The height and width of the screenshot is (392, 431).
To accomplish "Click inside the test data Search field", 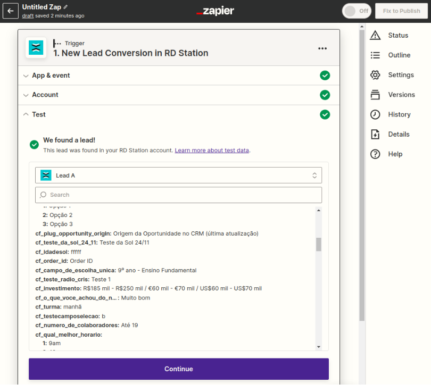I will coord(178,195).
